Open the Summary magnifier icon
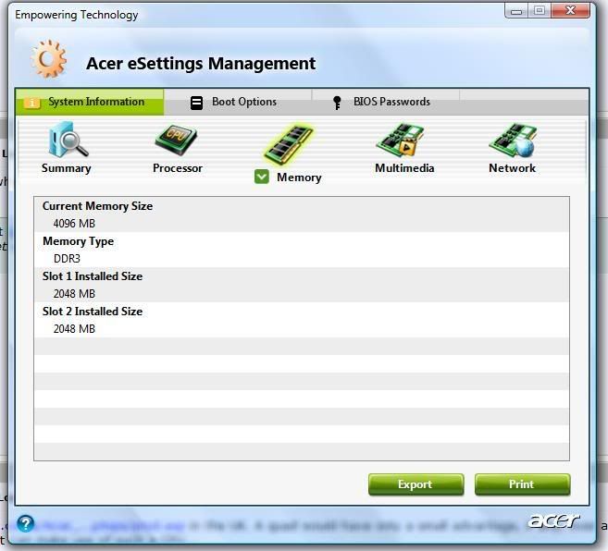 (x=68, y=139)
